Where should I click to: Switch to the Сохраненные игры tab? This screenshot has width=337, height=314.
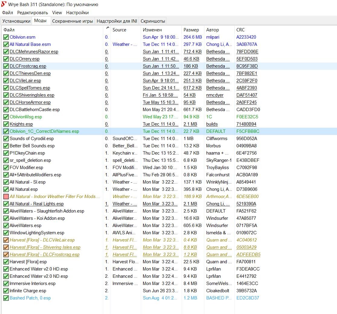72,21
